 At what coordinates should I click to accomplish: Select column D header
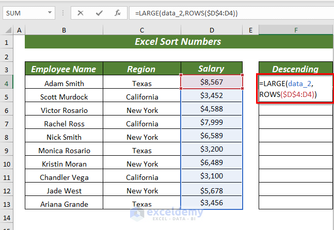[x=212, y=30]
